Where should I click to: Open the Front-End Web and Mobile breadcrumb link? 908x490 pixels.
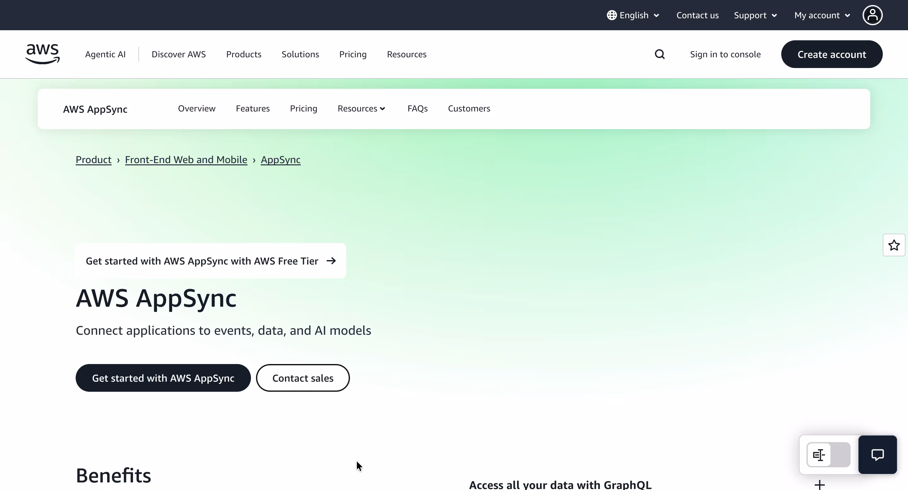coord(186,159)
